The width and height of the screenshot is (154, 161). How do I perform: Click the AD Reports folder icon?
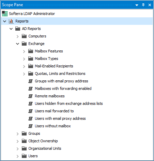click(x=18, y=29)
